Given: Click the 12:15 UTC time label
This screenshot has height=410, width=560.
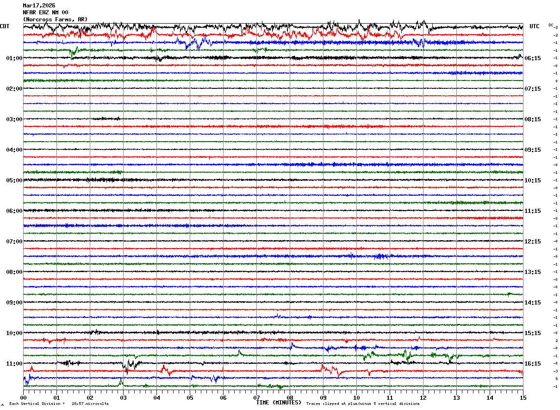Looking at the screenshot, I should point(533,242).
